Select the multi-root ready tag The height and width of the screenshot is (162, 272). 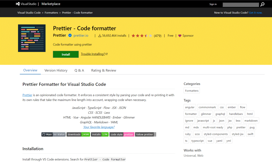pos(213,127)
